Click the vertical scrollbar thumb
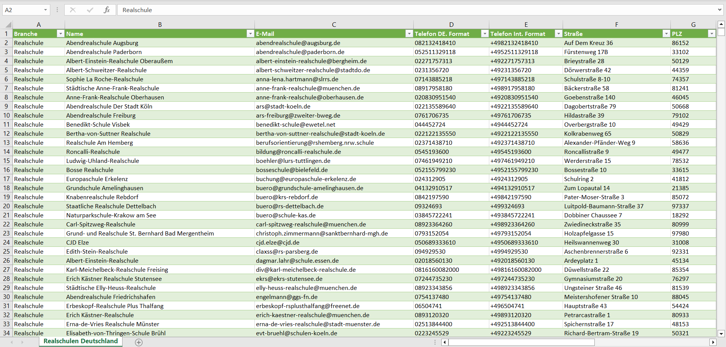The width and height of the screenshot is (726, 347). pyautogui.click(x=721, y=32)
